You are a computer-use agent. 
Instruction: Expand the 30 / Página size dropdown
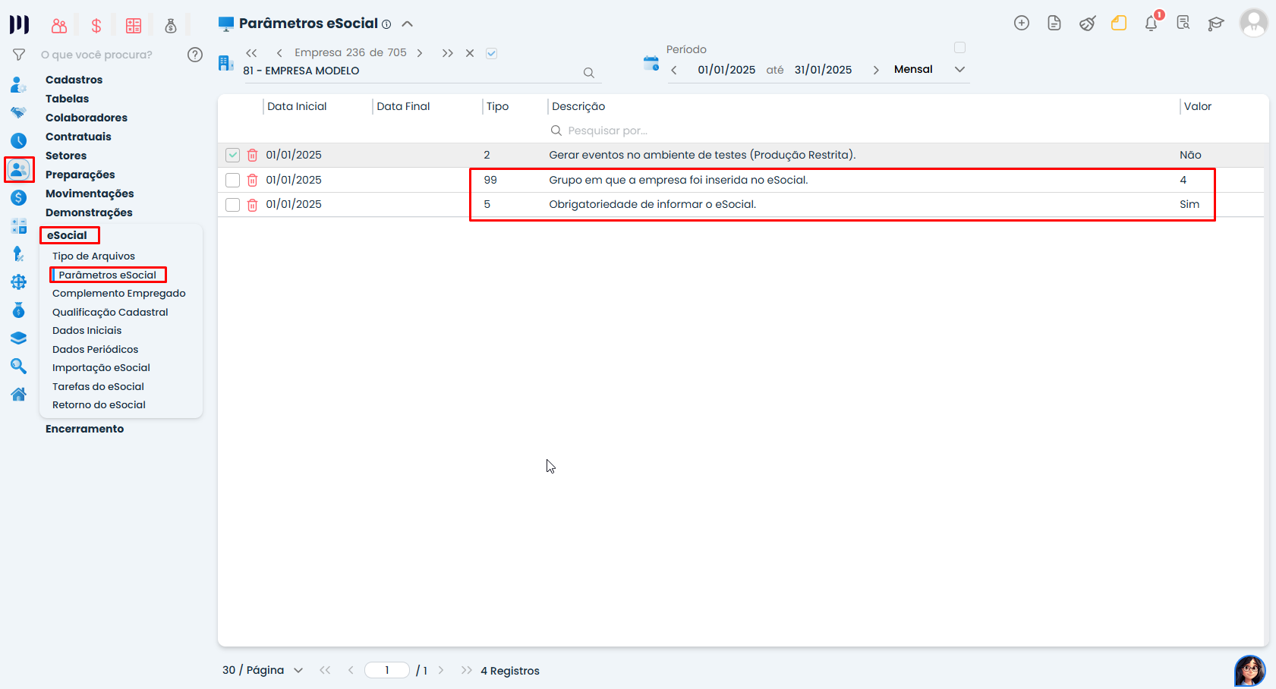(298, 671)
